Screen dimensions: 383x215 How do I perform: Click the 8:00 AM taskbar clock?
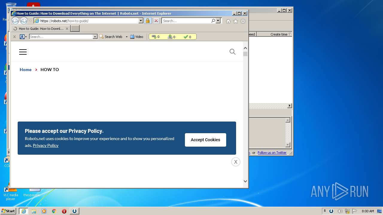pos(368,211)
